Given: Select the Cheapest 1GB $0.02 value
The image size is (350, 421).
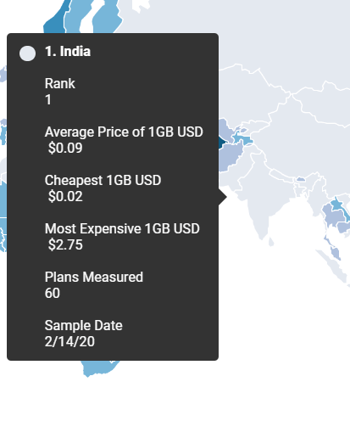Looking at the screenshot, I should point(65,196).
